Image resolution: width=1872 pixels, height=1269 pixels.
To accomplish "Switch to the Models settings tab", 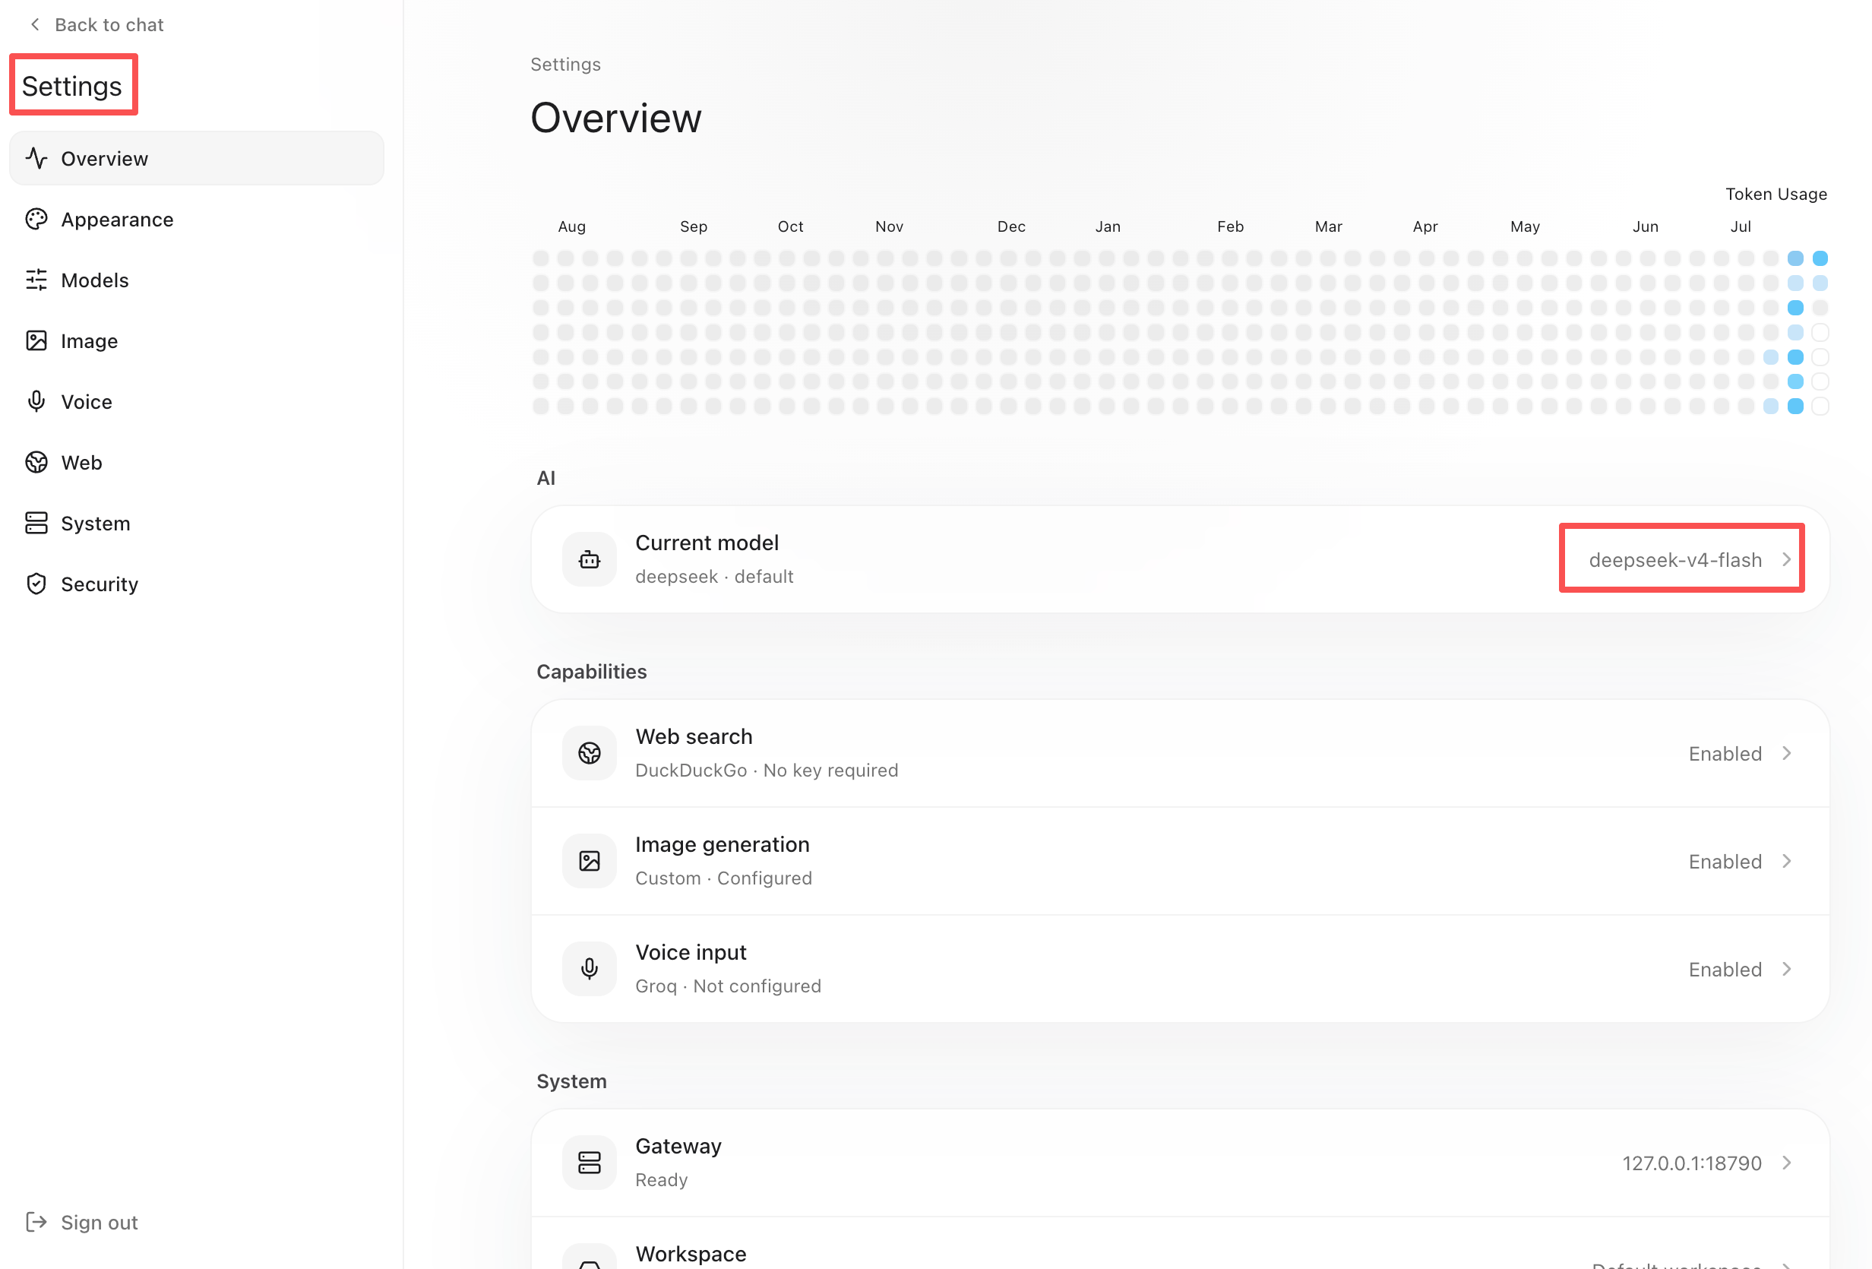I will point(197,280).
